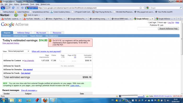Click the Page eCPM help question mark icon
The image size is (183, 103).
pos(75,57)
